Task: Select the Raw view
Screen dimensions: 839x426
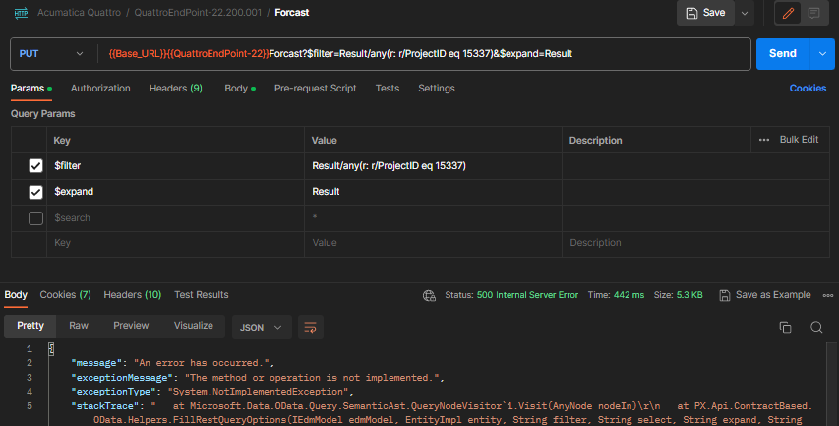Action: coord(79,326)
